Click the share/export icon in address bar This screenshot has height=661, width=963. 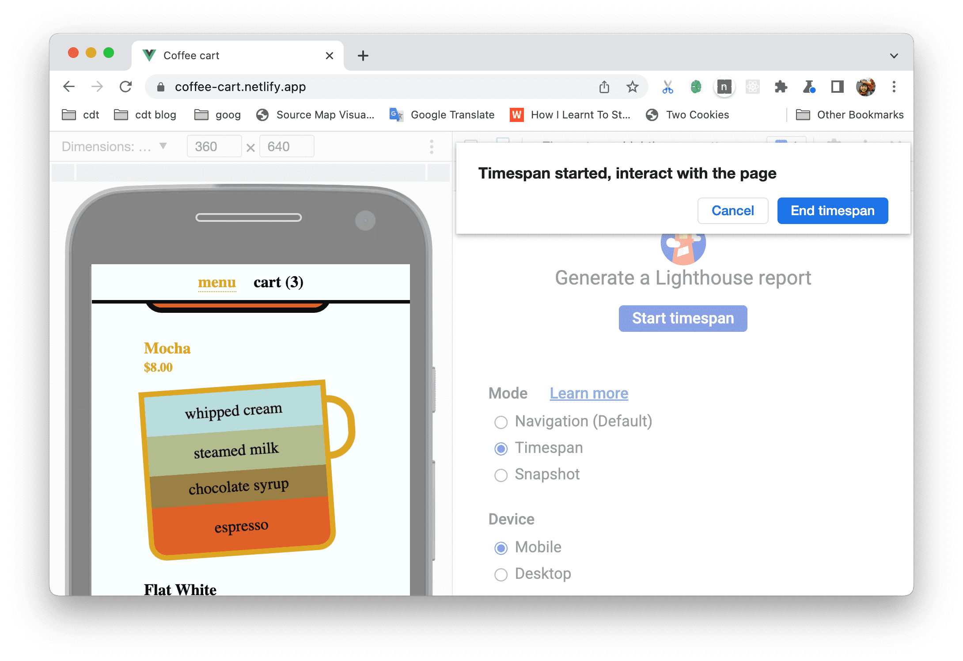click(604, 86)
